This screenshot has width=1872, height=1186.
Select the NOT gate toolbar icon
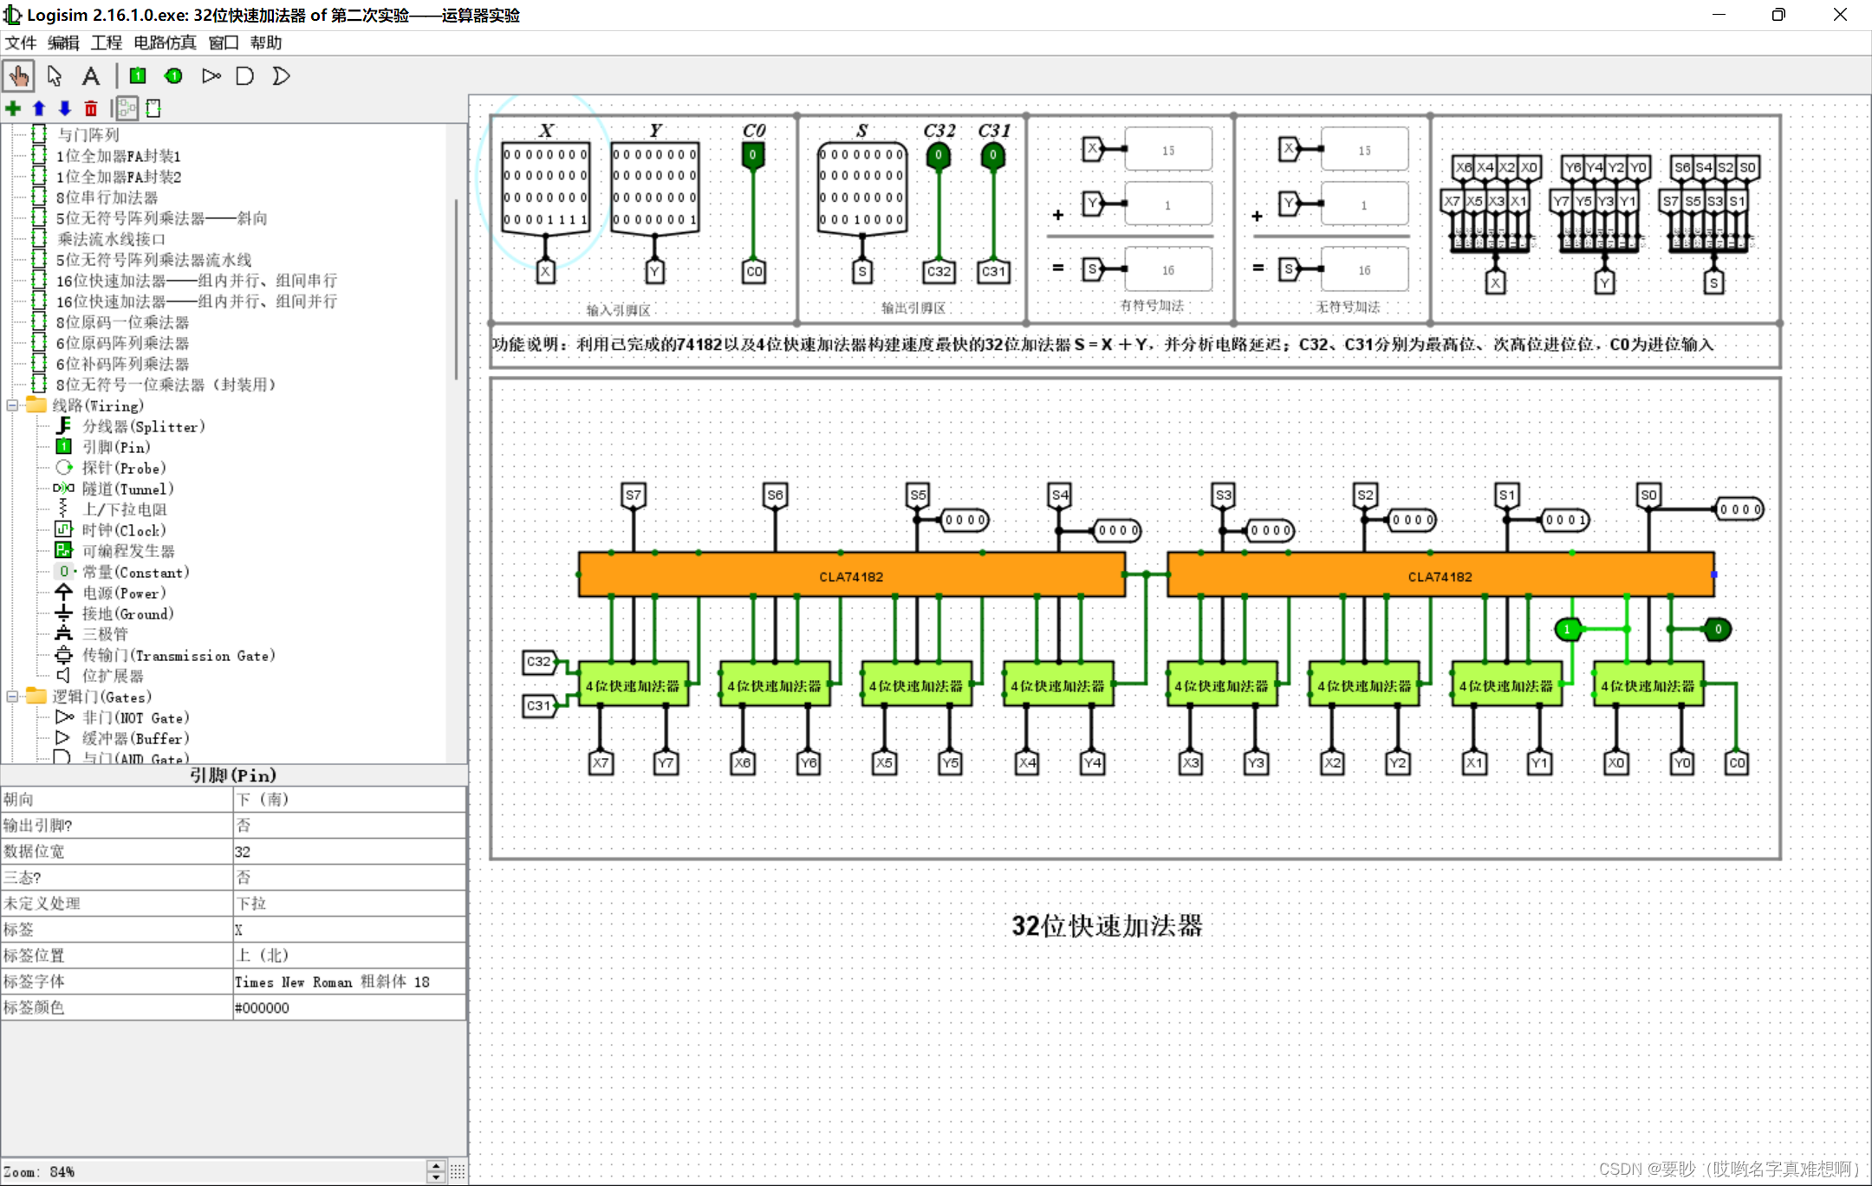[x=211, y=76]
